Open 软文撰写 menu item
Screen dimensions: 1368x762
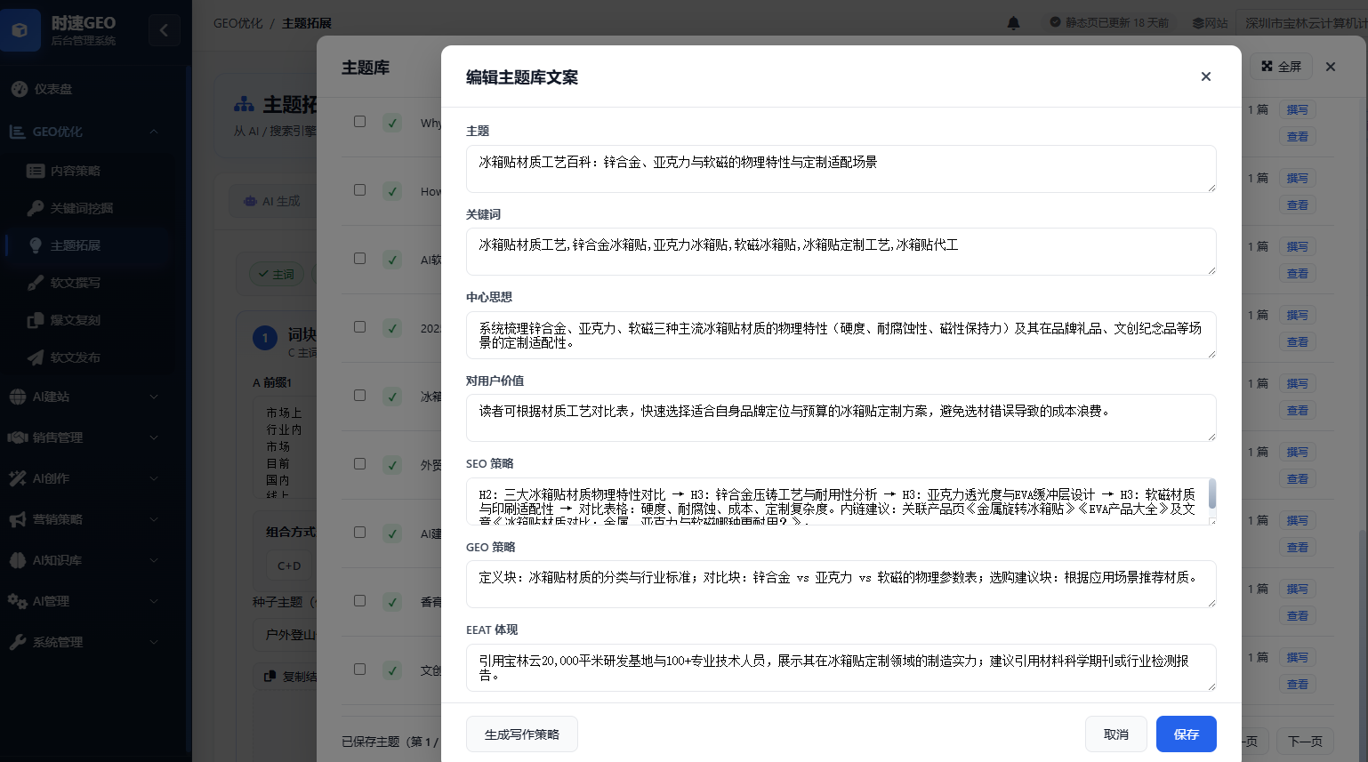(76, 283)
